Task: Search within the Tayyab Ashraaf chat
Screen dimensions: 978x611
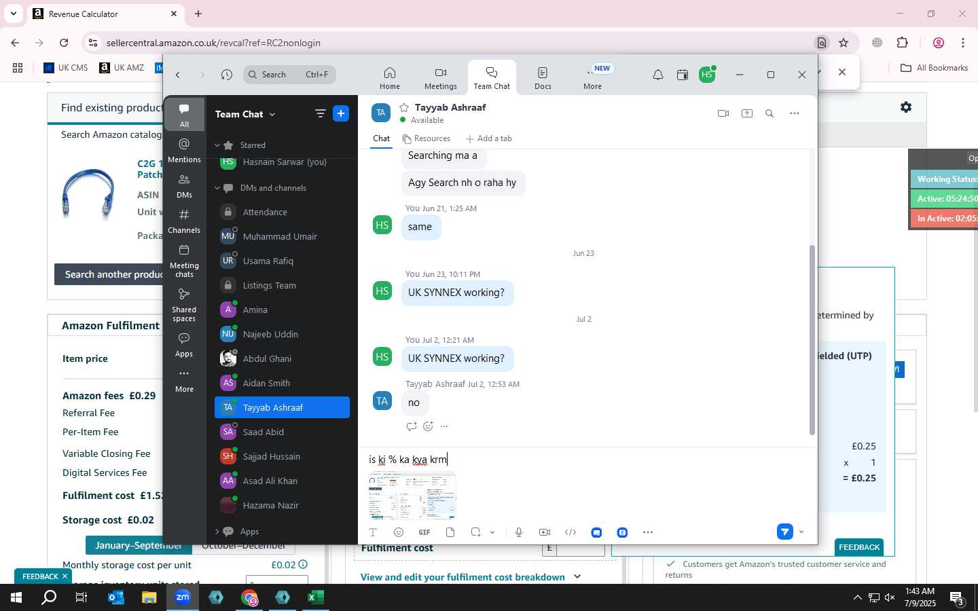Action: point(769,113)
